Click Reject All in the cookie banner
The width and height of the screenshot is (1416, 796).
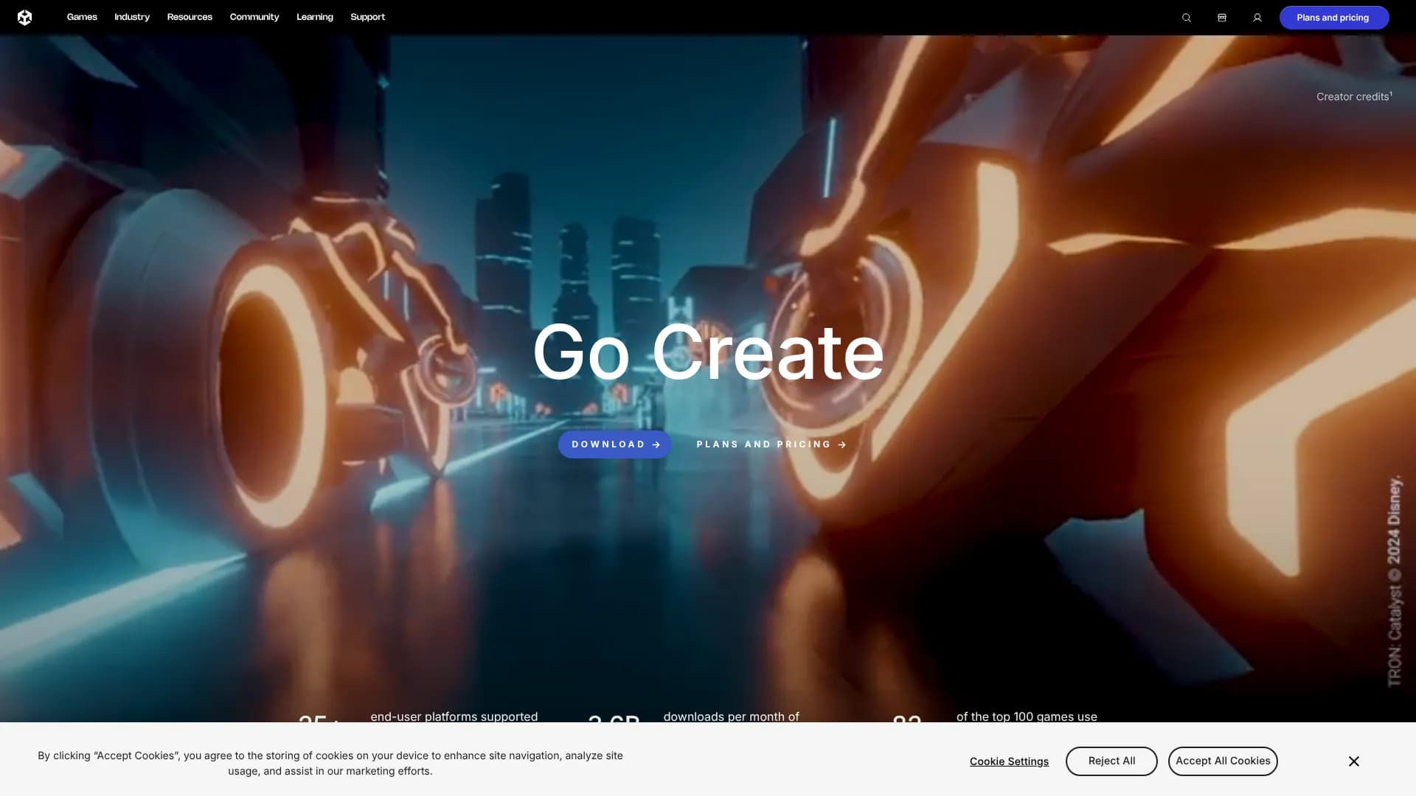(1111, 761)
